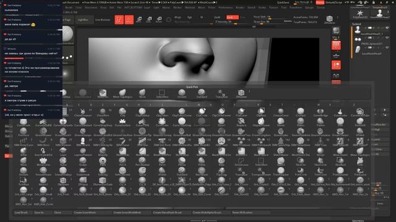396x222 pixels.
Task: Open the Stroke menu
Action: coord(262,7)
